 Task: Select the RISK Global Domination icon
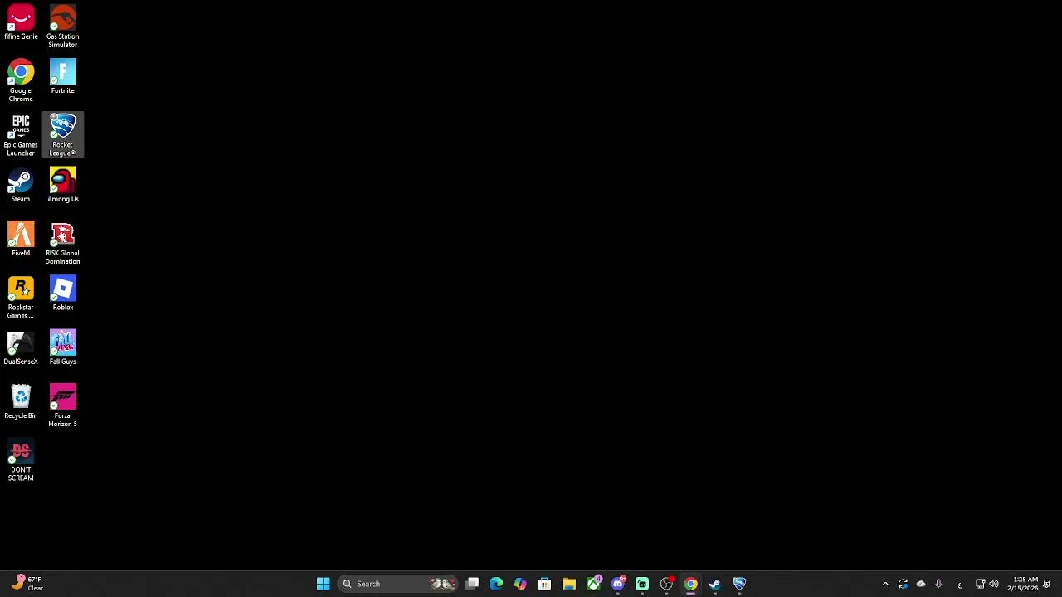click(x=62, y=243)
